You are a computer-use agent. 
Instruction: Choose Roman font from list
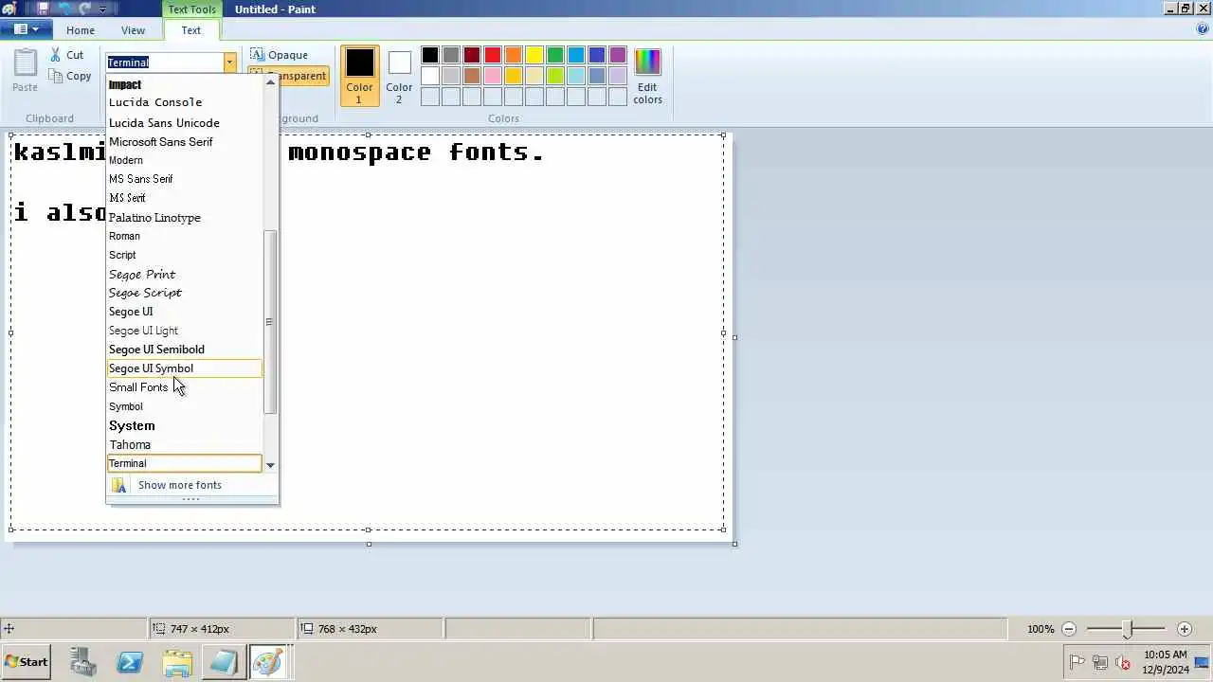pyautogui.click(x=185, y=236)
